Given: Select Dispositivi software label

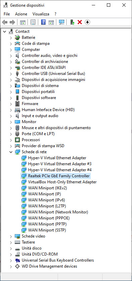Looking at the screenshot, I should click(x=39, y=98).
